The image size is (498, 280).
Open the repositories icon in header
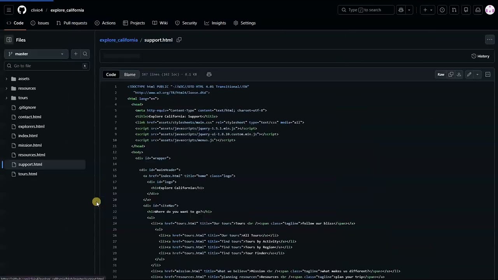[466, 10]
